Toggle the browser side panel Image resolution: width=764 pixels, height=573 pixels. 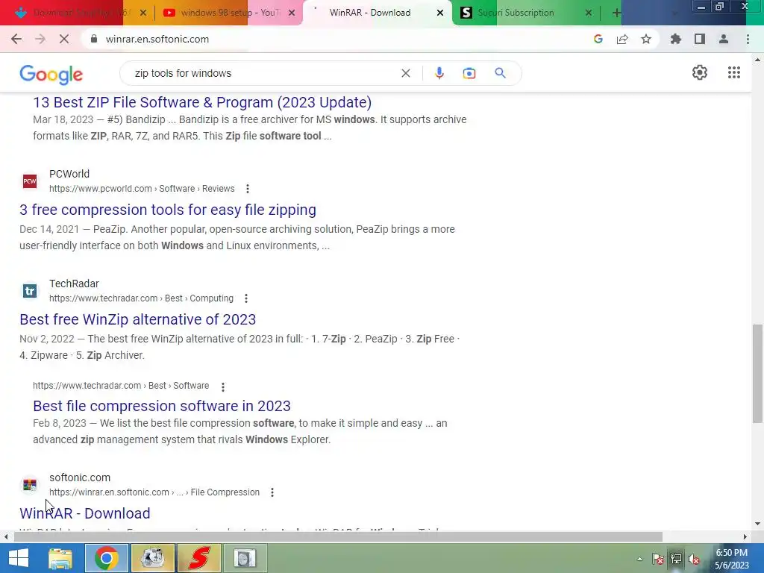click(700, 39)
